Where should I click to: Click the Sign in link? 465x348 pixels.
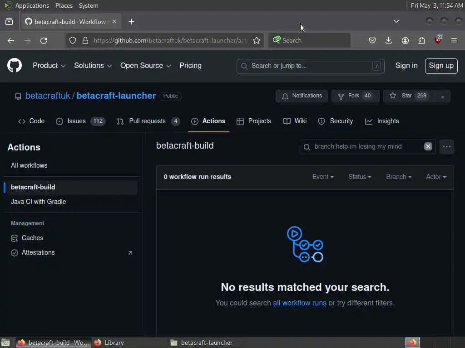(406, 65)
